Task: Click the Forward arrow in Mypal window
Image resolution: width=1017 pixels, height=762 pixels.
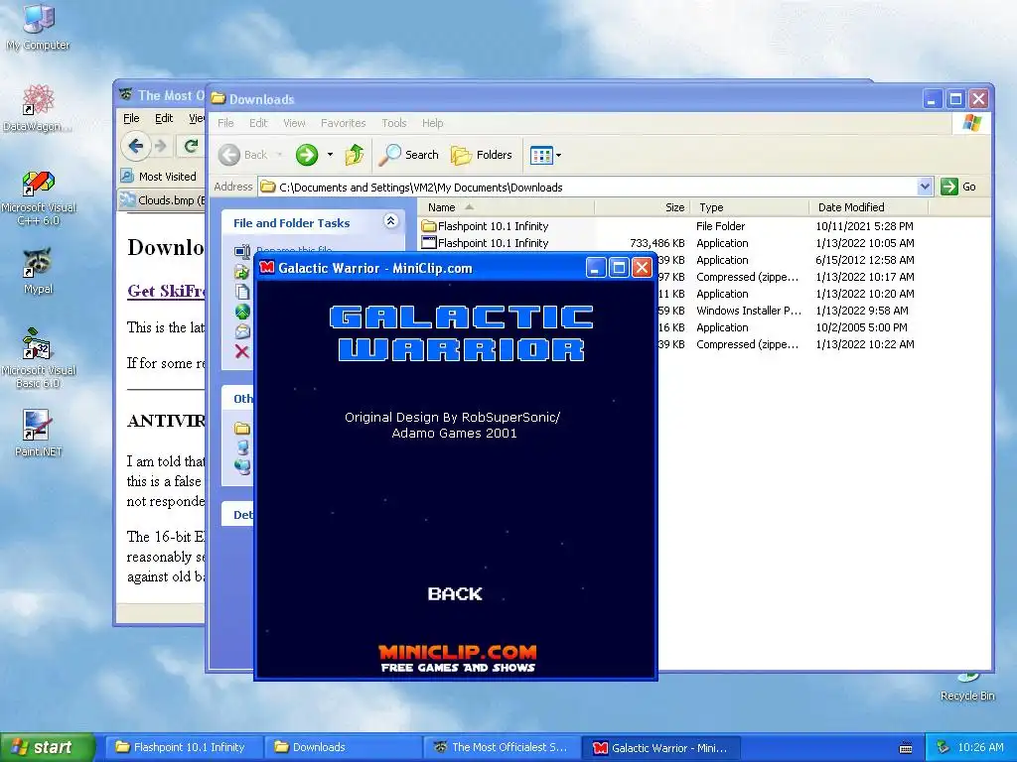Action: click(x=161, y=147)
